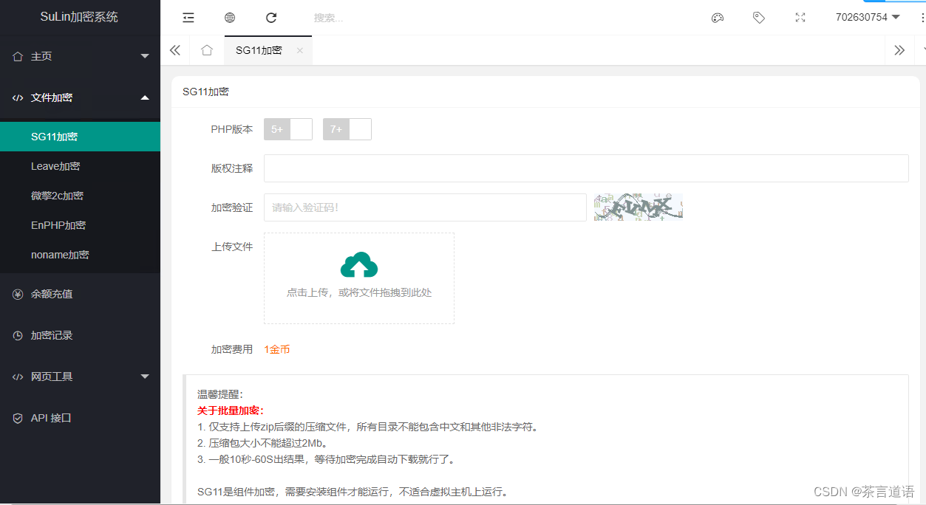The image size is (926, 505).
Task: Select SG11加密 in the sidebar
Action: 80,137
